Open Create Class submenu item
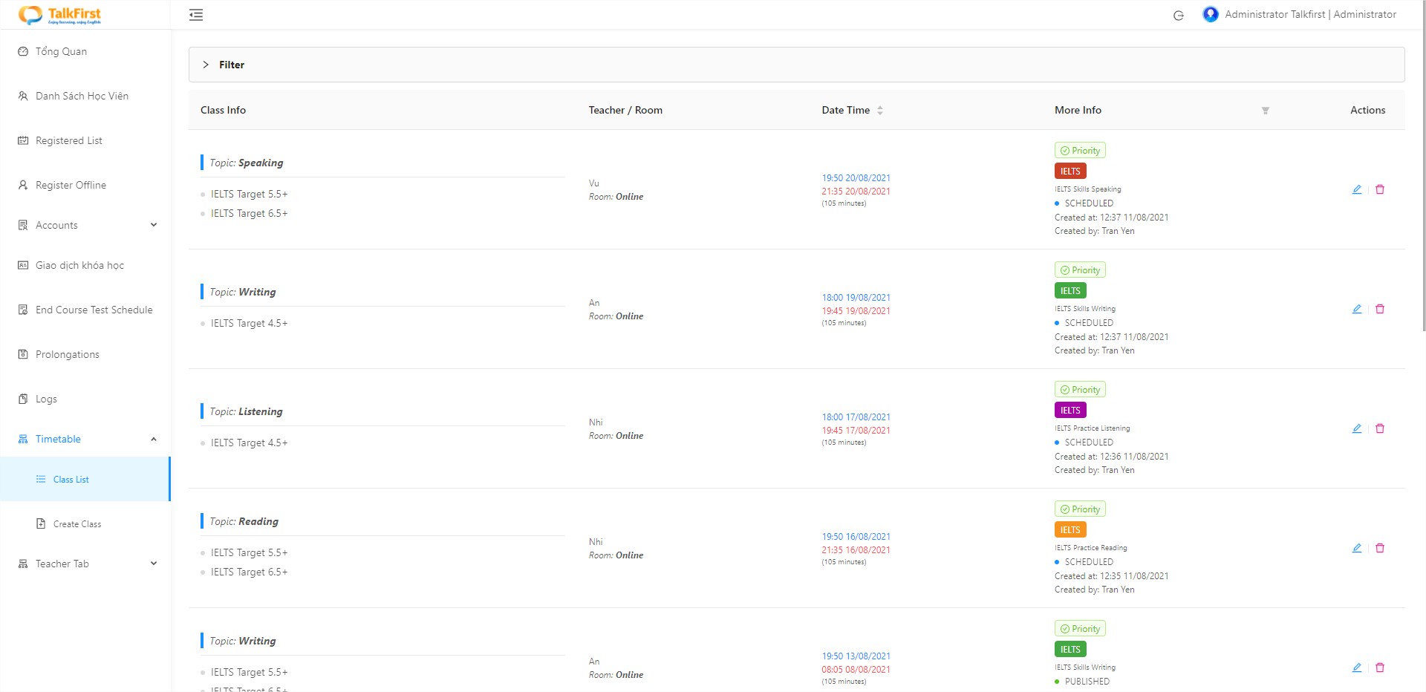 click(85, 523)
